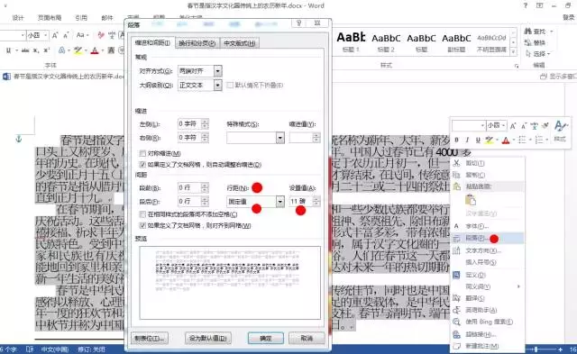Screen dimensions: 577x354
Task: Open Page Layout ribbon tab (页面布局)
Action: pos(50,18)
